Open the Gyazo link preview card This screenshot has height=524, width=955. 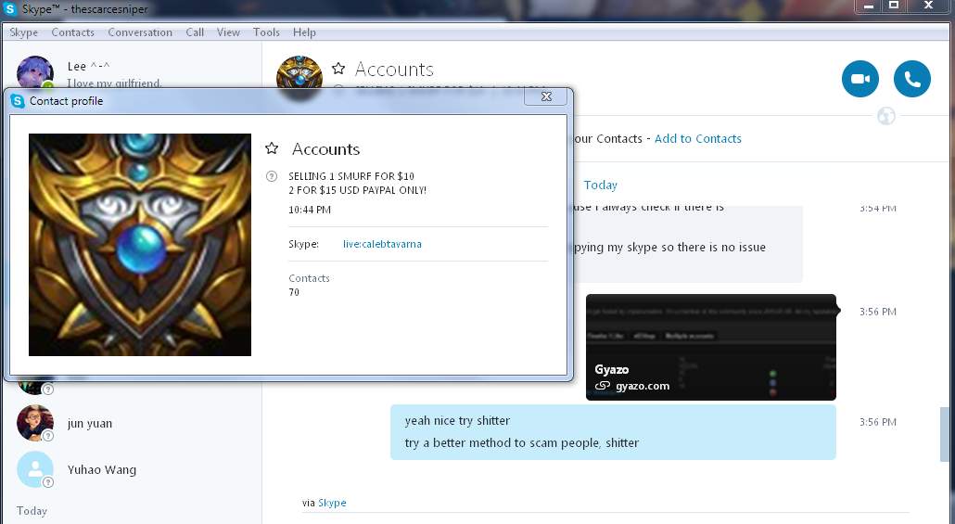[x=711, y=347]
